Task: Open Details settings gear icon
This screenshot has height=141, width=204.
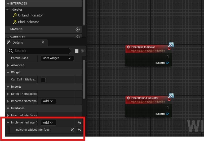Action: (x=83, y=51)
